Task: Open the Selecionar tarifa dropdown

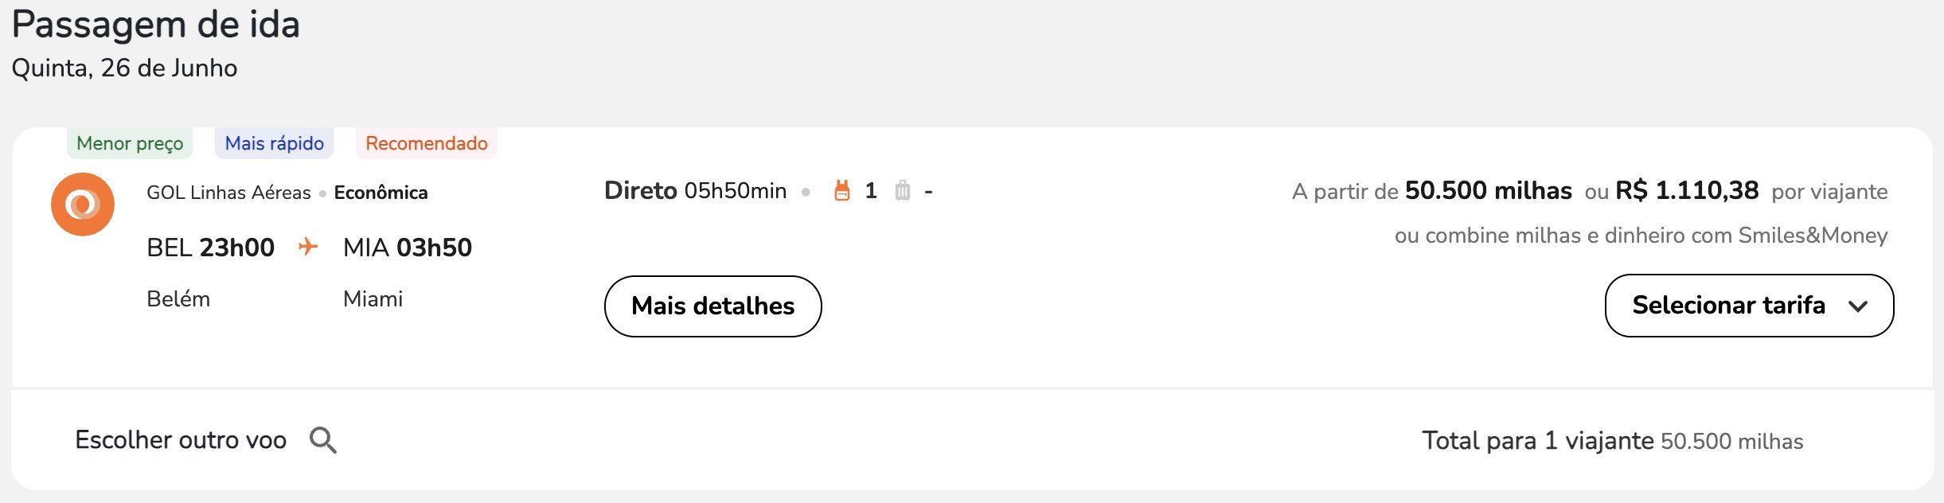Action: coord(1749,306)
